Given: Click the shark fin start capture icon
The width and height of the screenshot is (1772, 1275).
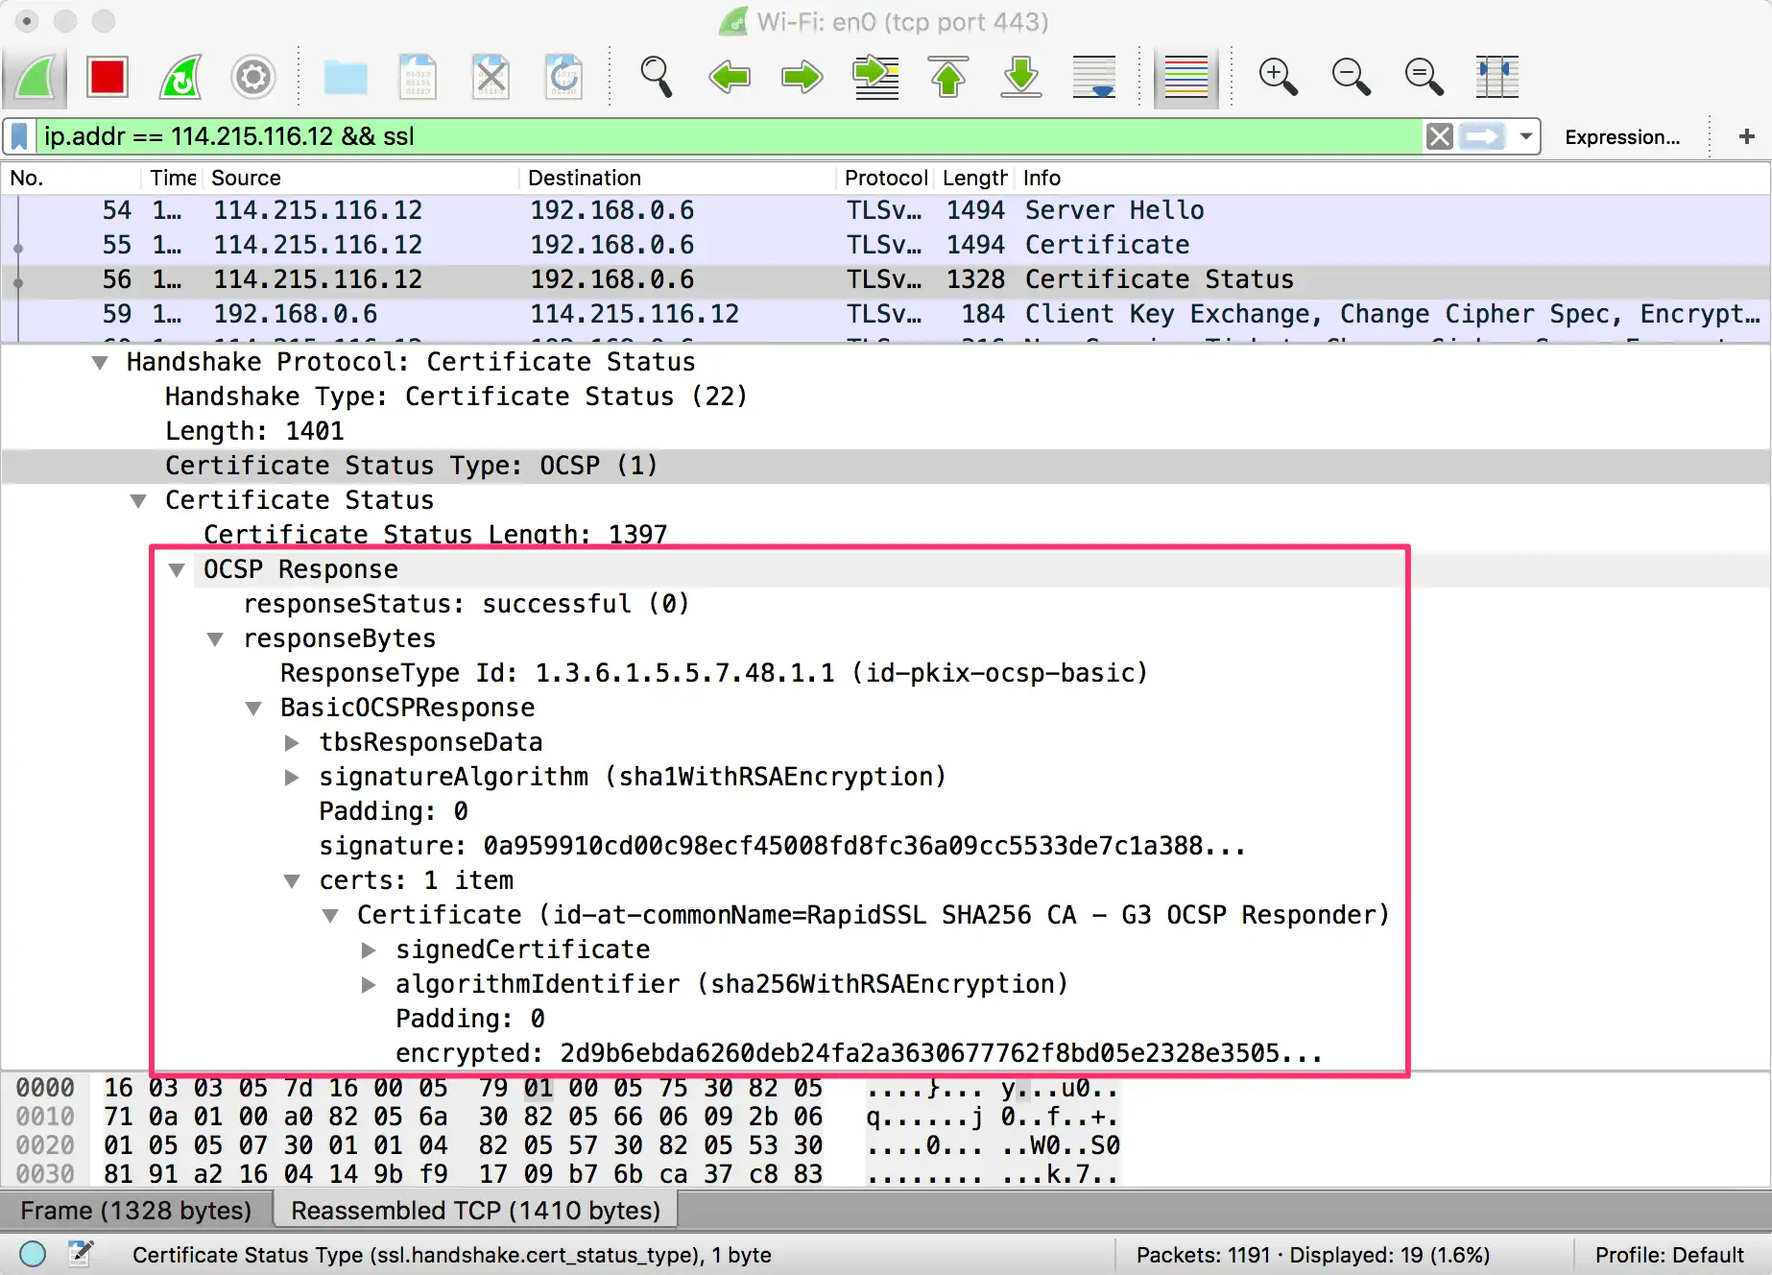Looking at the screenshot, I should [x=35, y=77].
